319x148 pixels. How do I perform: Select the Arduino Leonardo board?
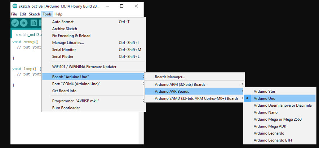tap(280, 133)
